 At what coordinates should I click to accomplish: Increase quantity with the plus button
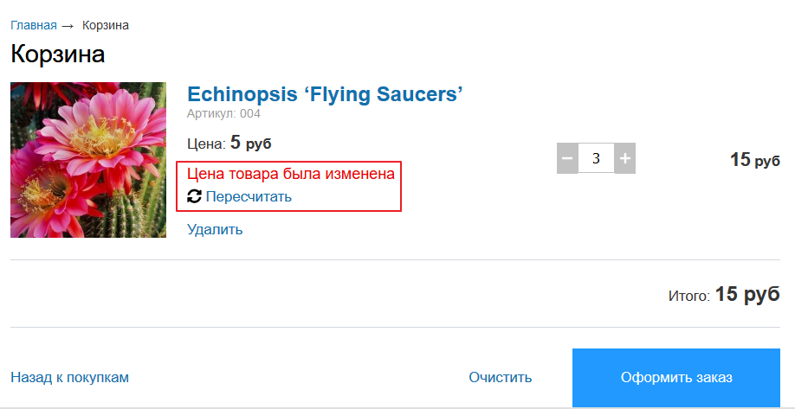pyautogui.click(x=625, y=158)
